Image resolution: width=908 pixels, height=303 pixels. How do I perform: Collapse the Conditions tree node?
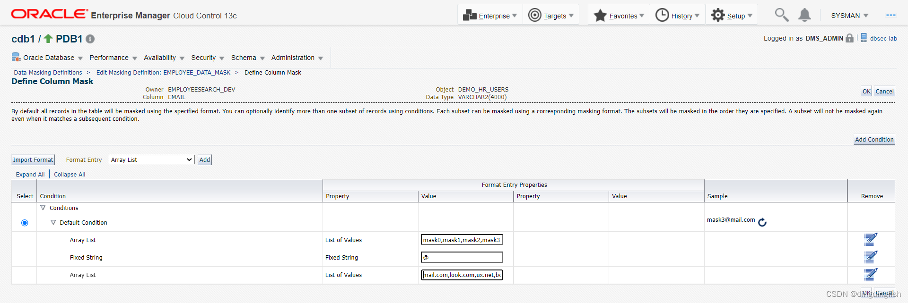click(x=43, y=208)
